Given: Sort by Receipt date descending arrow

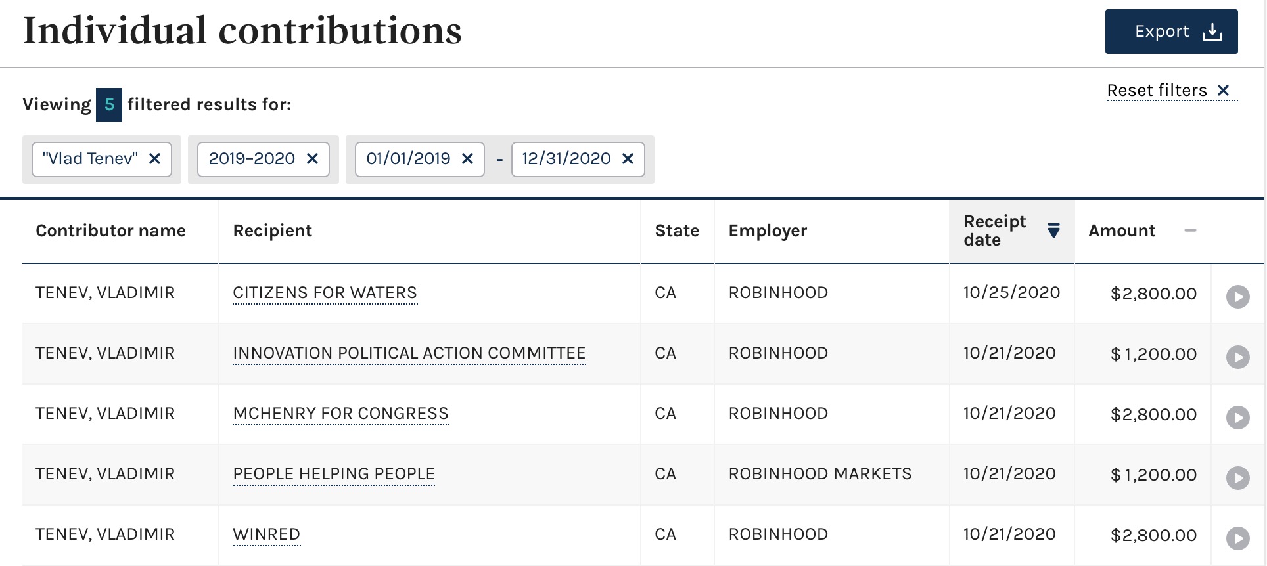Looking at the screenshot, I should click(1053, 230).
